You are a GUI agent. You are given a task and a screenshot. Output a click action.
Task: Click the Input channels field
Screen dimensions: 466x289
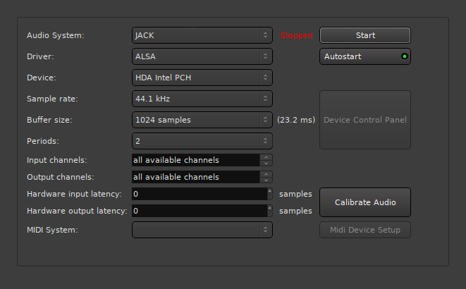point(195,160)
